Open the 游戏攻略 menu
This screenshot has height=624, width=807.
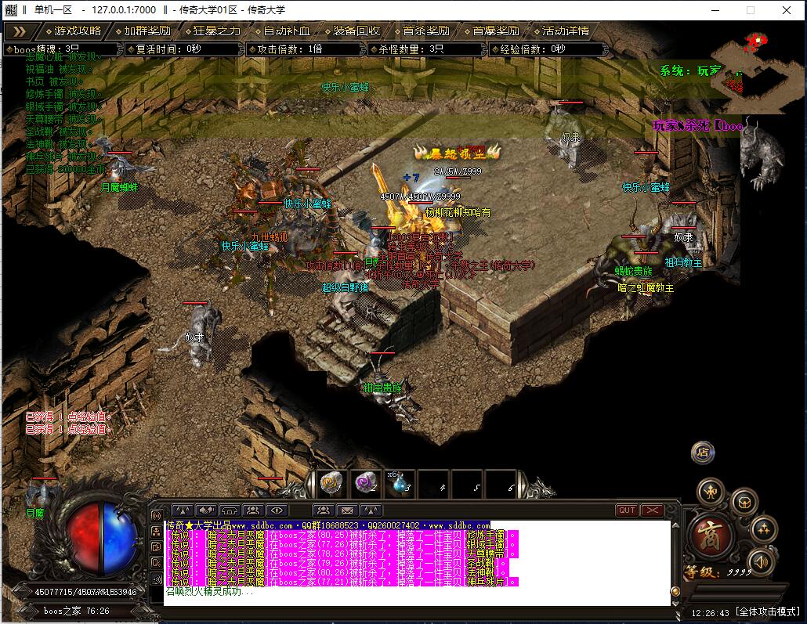[x=74, y=31]
